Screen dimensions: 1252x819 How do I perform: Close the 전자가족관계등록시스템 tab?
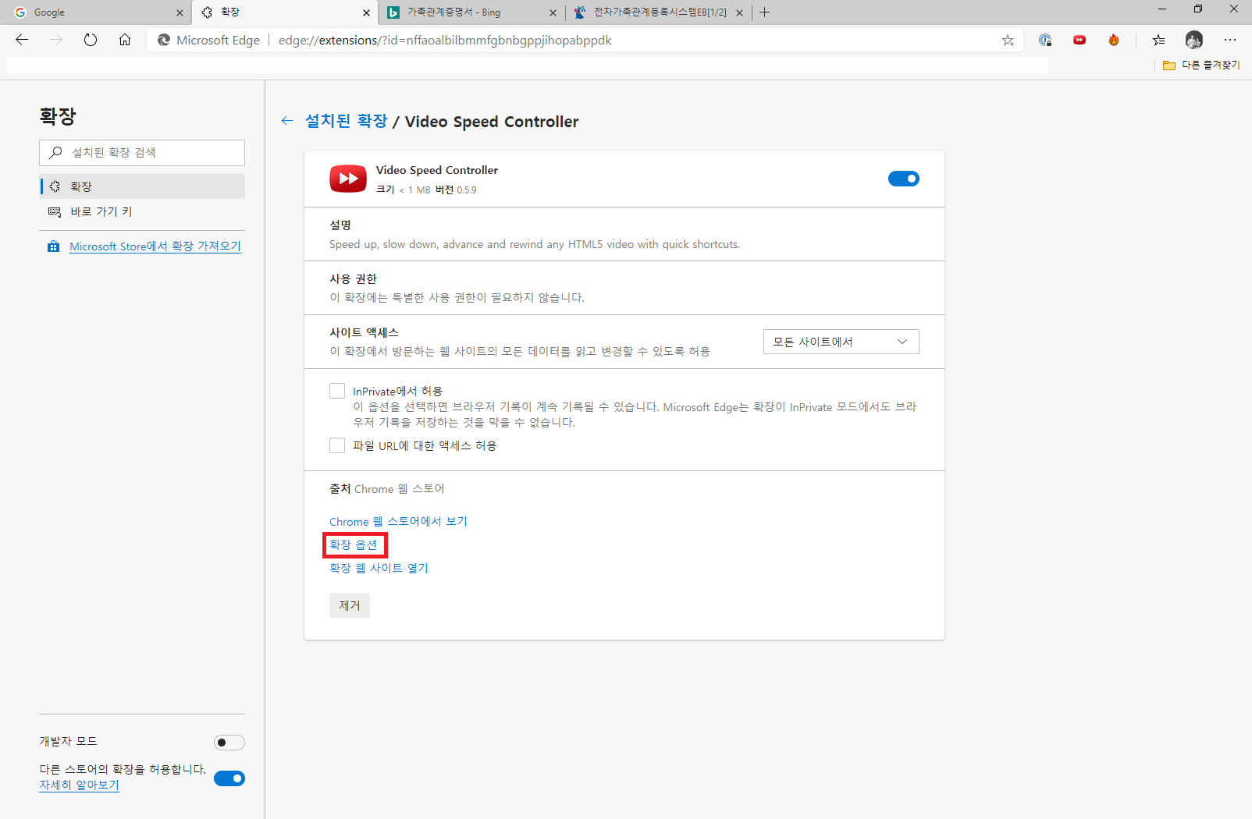(x=739, y=12)
